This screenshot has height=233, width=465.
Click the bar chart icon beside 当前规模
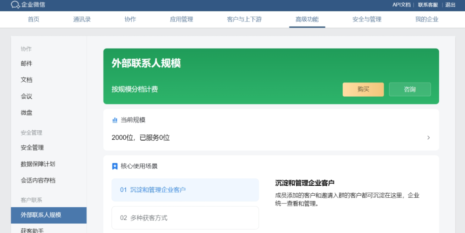pyautogui.click(x=115, y=120)
